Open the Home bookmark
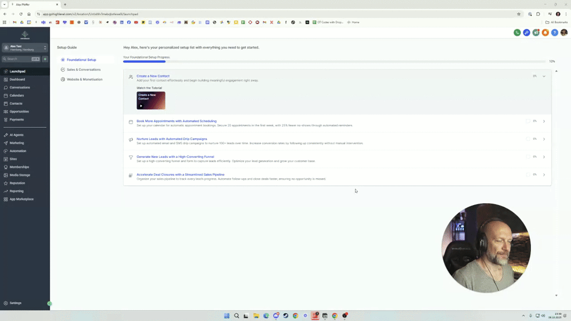 pyautogui.click(x=353, y=22)
